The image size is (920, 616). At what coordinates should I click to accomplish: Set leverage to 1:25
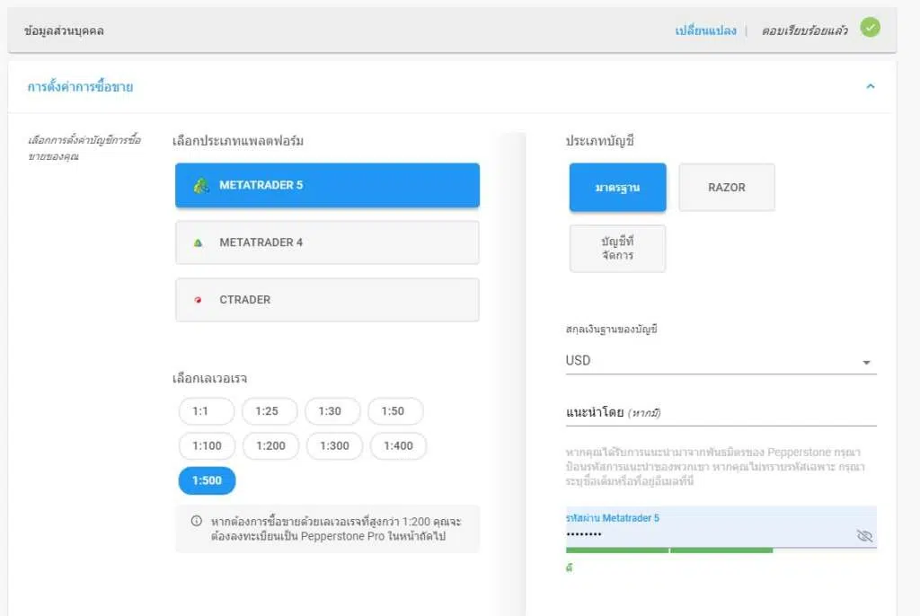pyautogui.click(x=270, y=411)
